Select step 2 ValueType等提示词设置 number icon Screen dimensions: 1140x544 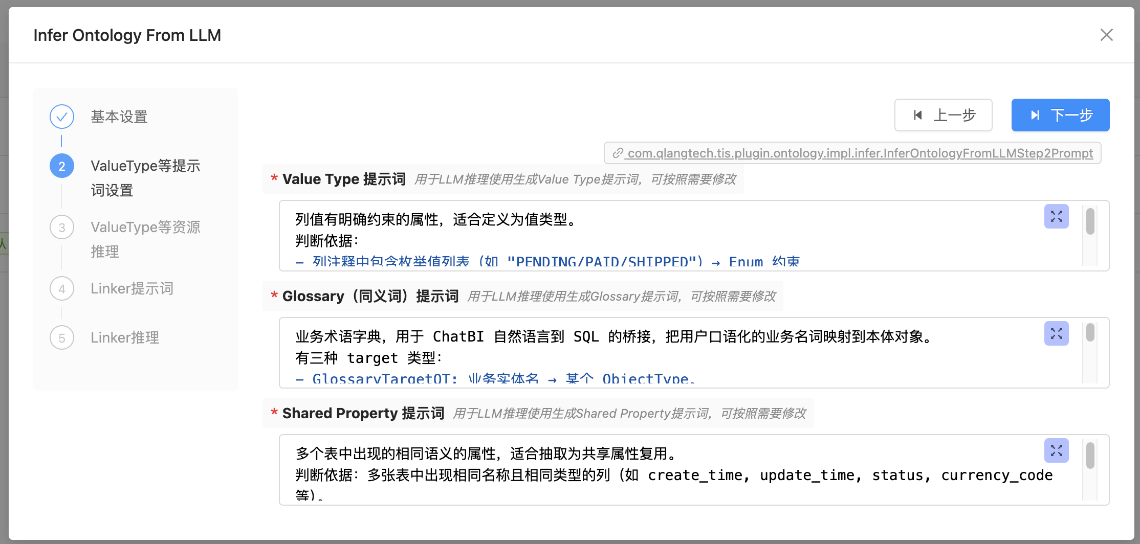(x=62, y=166)
